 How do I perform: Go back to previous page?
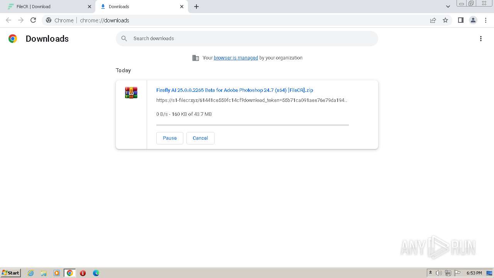(8, 20)
